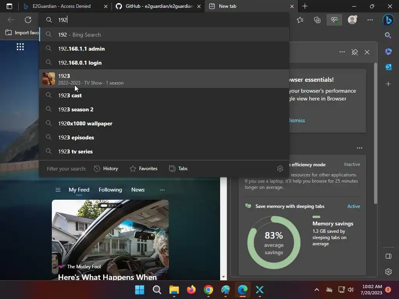Click the browser back arrow
The width and height of the screenshot is (399, 299).
(x=11, y=19)
